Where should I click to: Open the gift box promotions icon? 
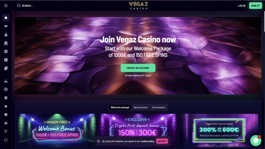[6, 98]
